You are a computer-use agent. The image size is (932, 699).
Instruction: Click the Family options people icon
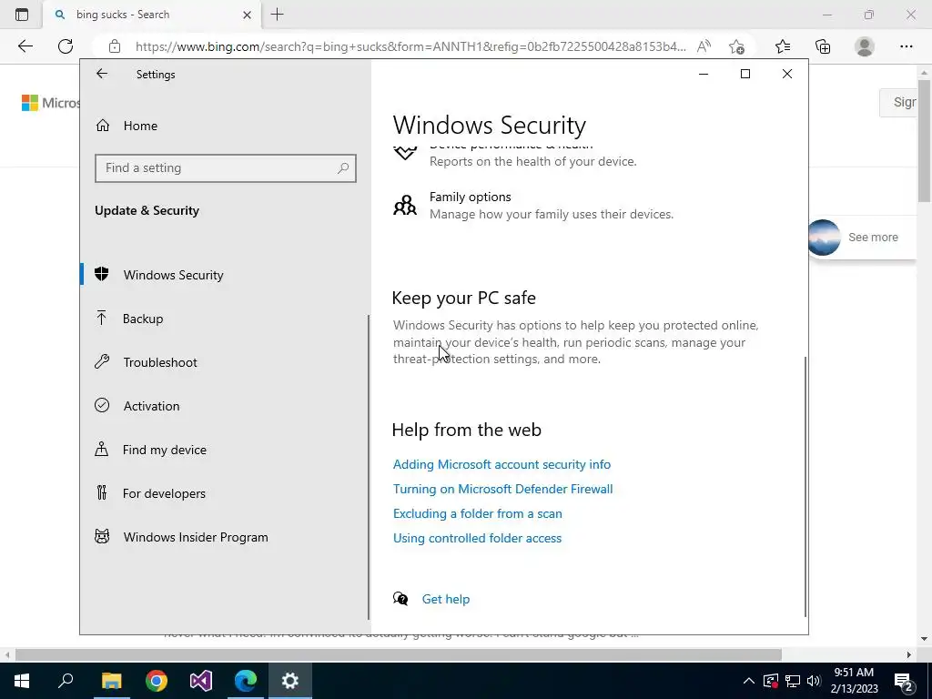405,205
